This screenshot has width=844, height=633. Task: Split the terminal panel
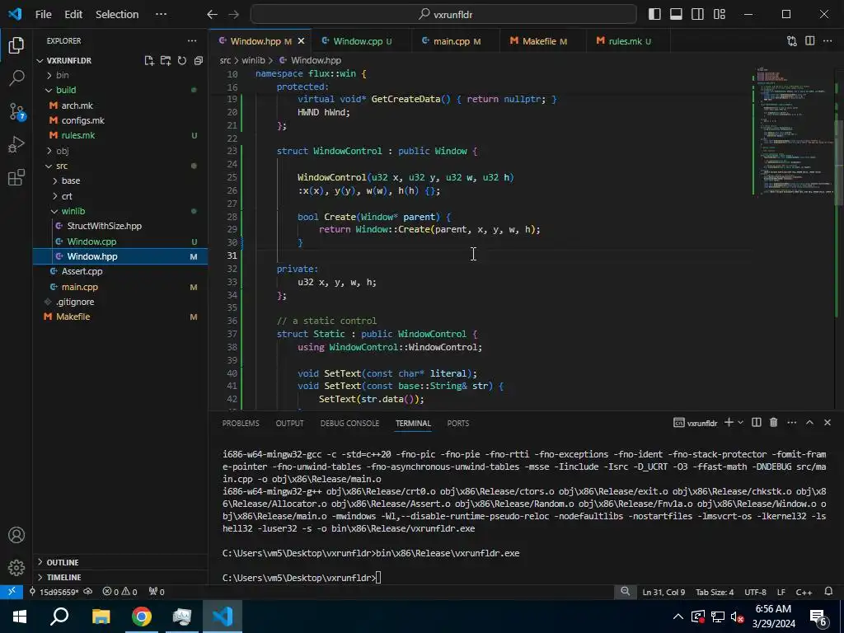point(757,423)
